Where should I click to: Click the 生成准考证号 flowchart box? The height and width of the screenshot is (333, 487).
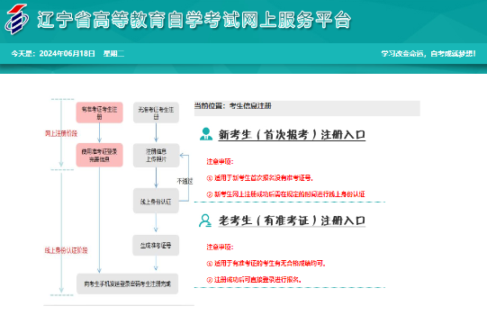pos(156,246)
